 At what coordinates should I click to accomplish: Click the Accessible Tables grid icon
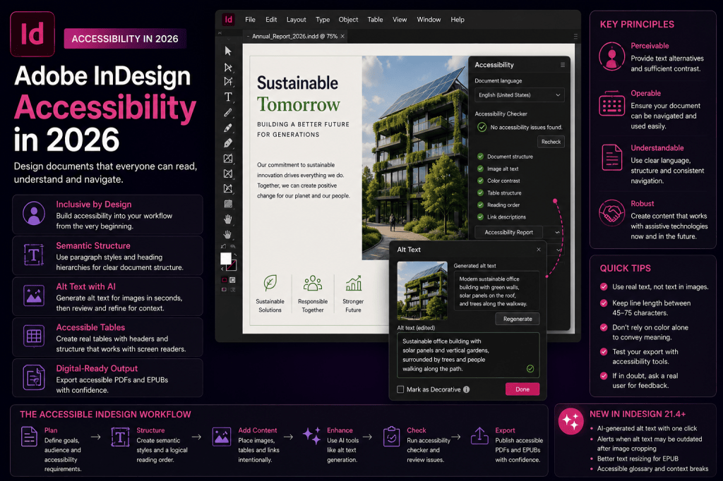34,336
